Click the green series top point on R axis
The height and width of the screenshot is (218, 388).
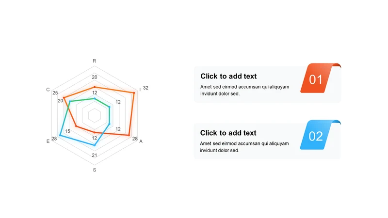tap(95, 98)
